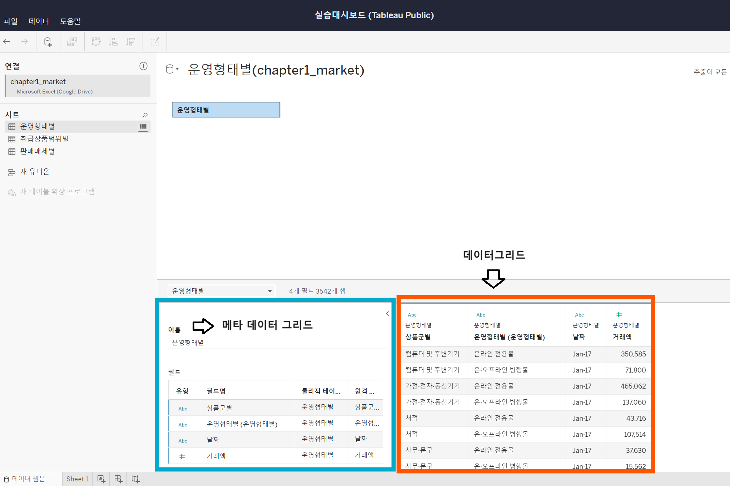Open the 데이터 menu

[39, 21]
